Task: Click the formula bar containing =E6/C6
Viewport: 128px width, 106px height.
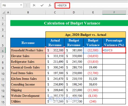Action: (91, 5)
